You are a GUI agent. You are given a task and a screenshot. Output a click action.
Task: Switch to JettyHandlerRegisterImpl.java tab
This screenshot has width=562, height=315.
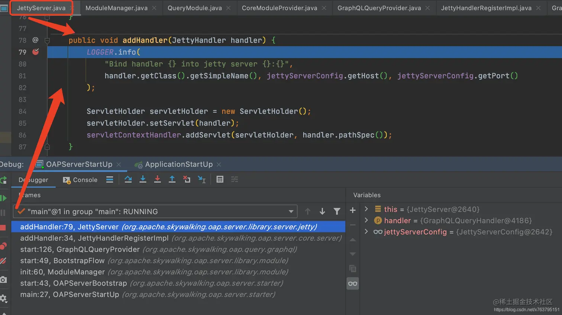tap(486, 8)
